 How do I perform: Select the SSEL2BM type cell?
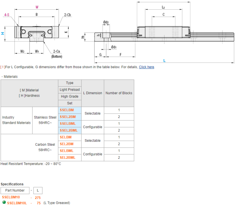click(x=68, y=117)
